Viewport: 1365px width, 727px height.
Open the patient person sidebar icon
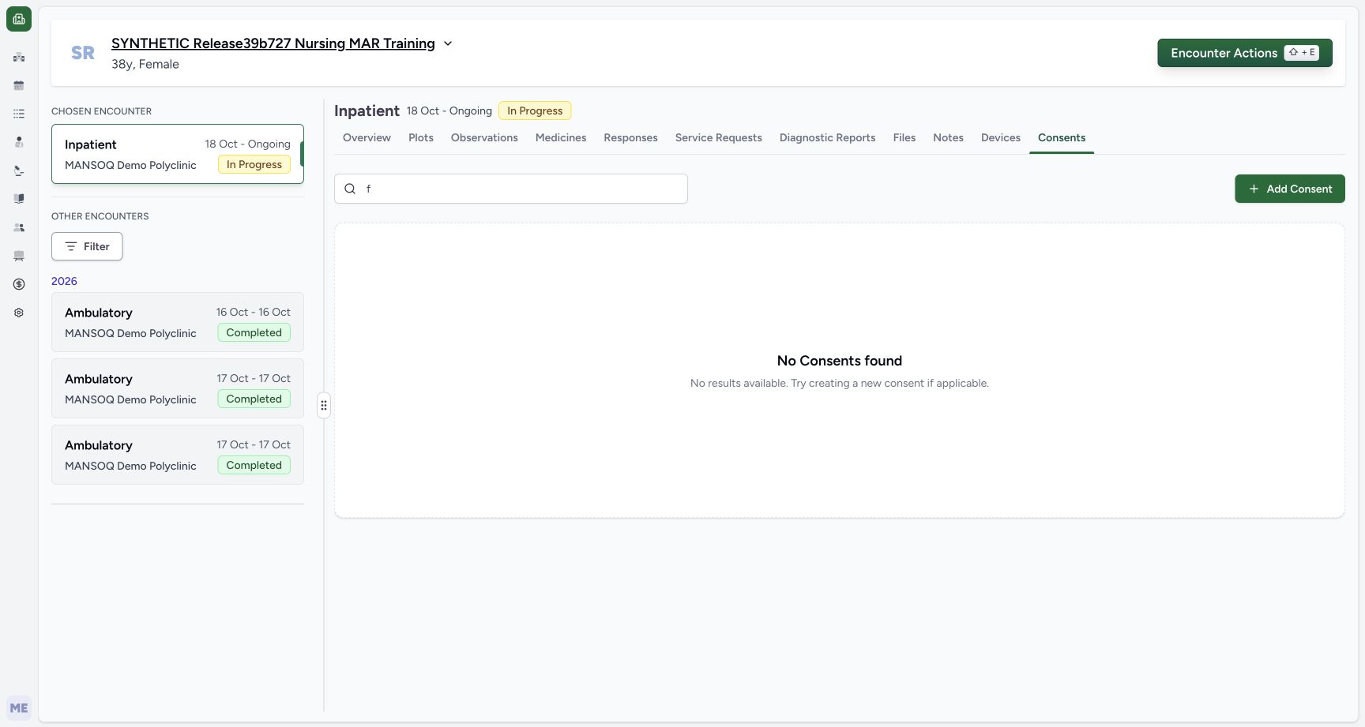click(x=19, y=142)
